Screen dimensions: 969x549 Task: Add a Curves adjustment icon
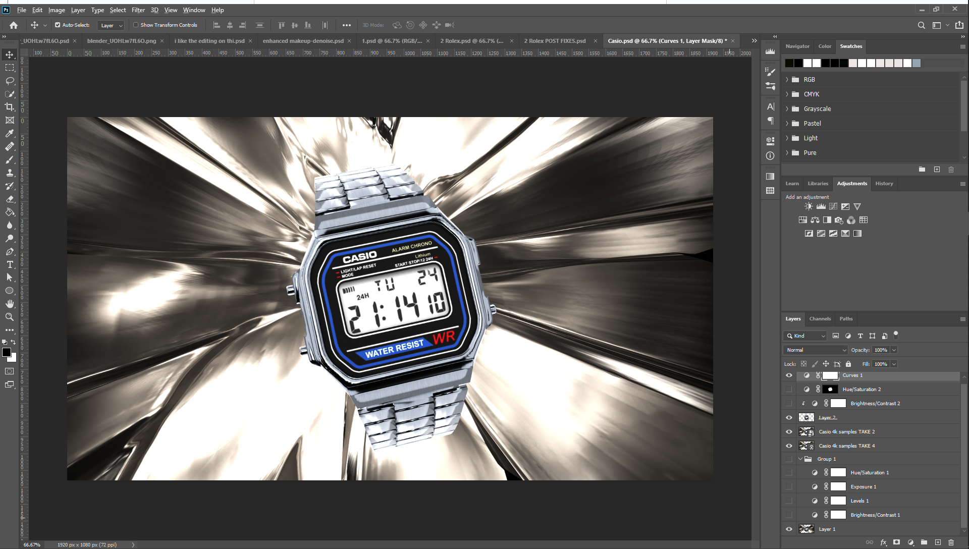833,206
